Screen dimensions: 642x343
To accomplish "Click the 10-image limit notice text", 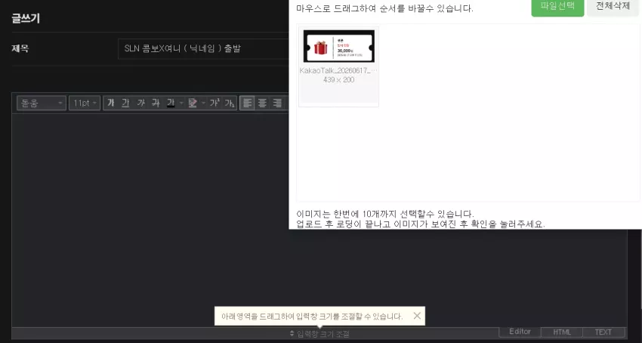I will pos(385,214).
